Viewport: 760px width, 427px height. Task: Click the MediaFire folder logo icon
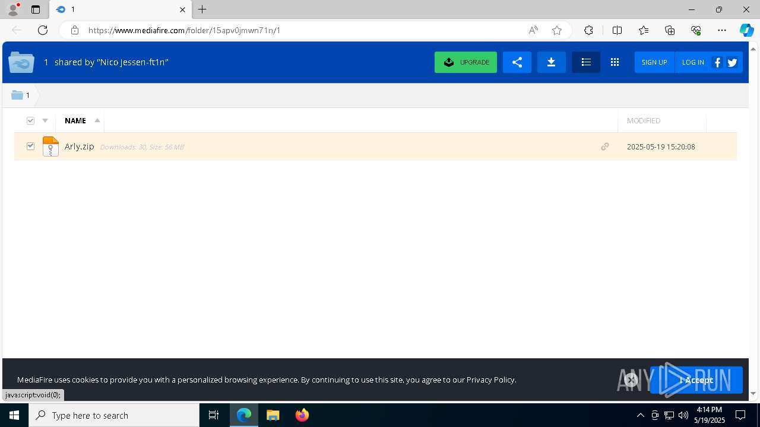pos(21,62)
